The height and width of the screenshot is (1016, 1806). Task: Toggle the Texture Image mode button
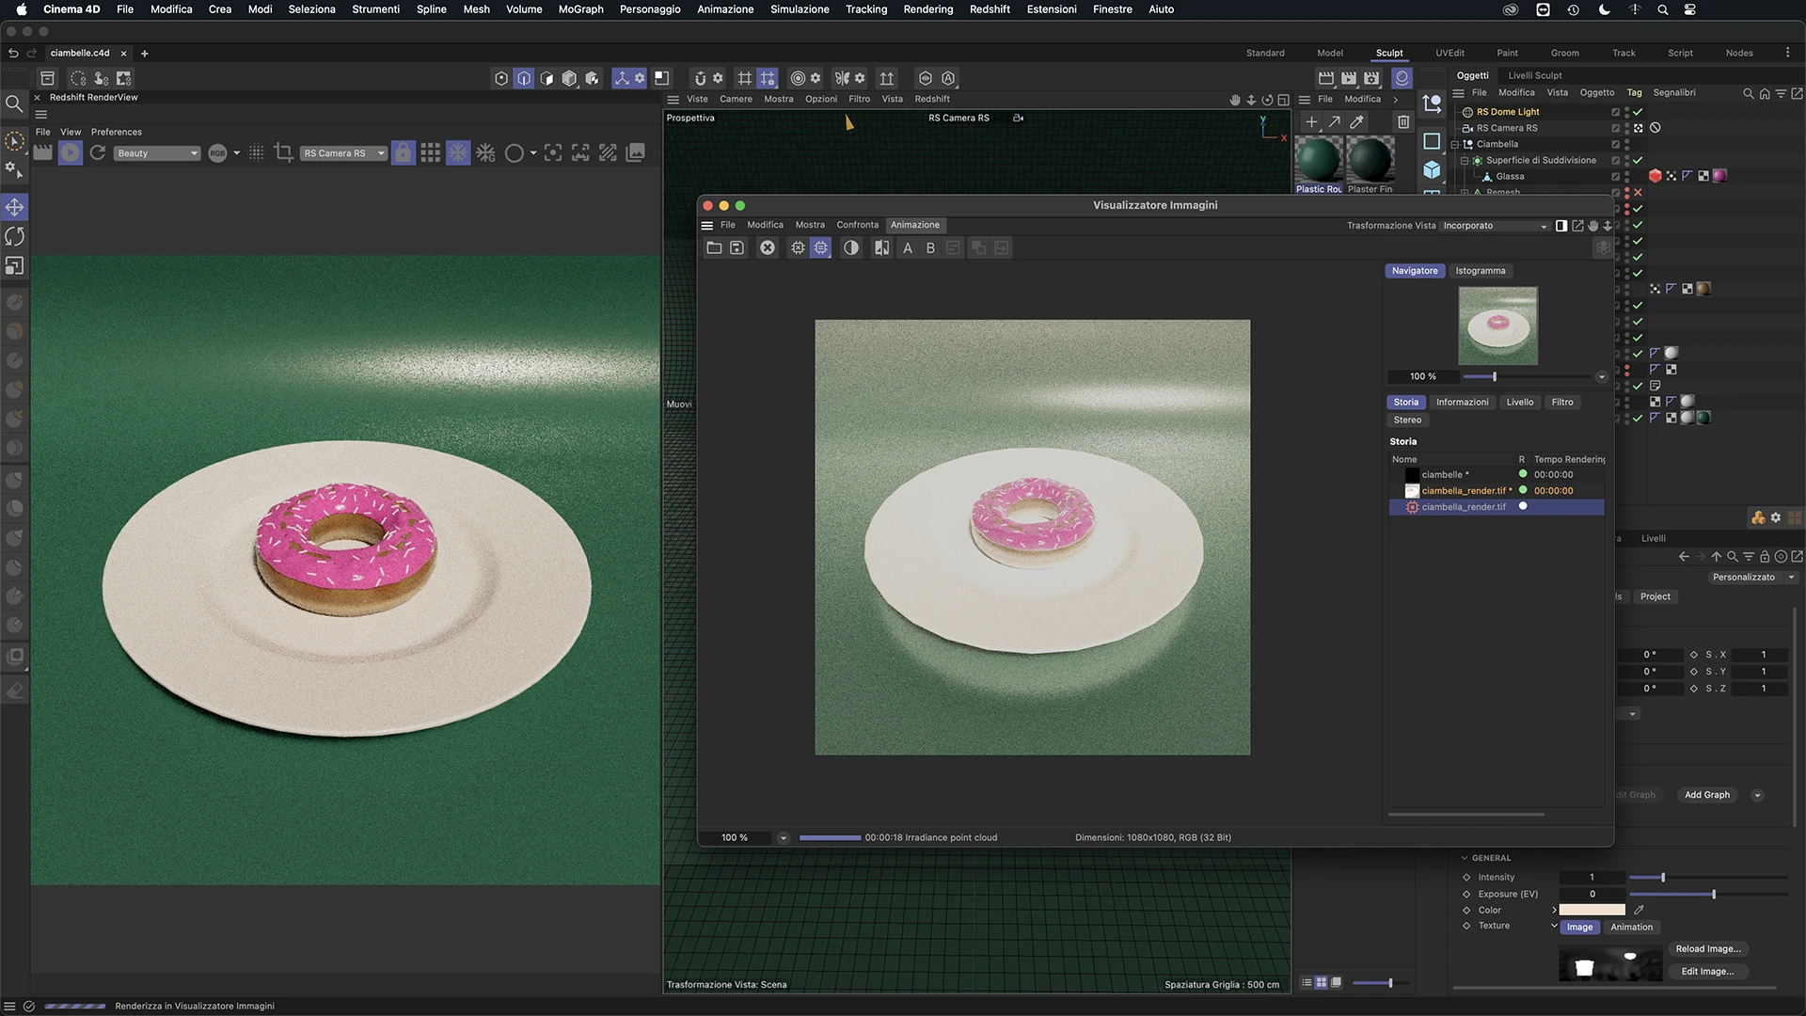point(1579,927)
